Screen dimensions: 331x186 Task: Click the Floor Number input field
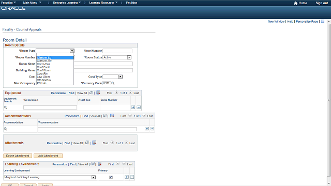click(x=117, y=51)
